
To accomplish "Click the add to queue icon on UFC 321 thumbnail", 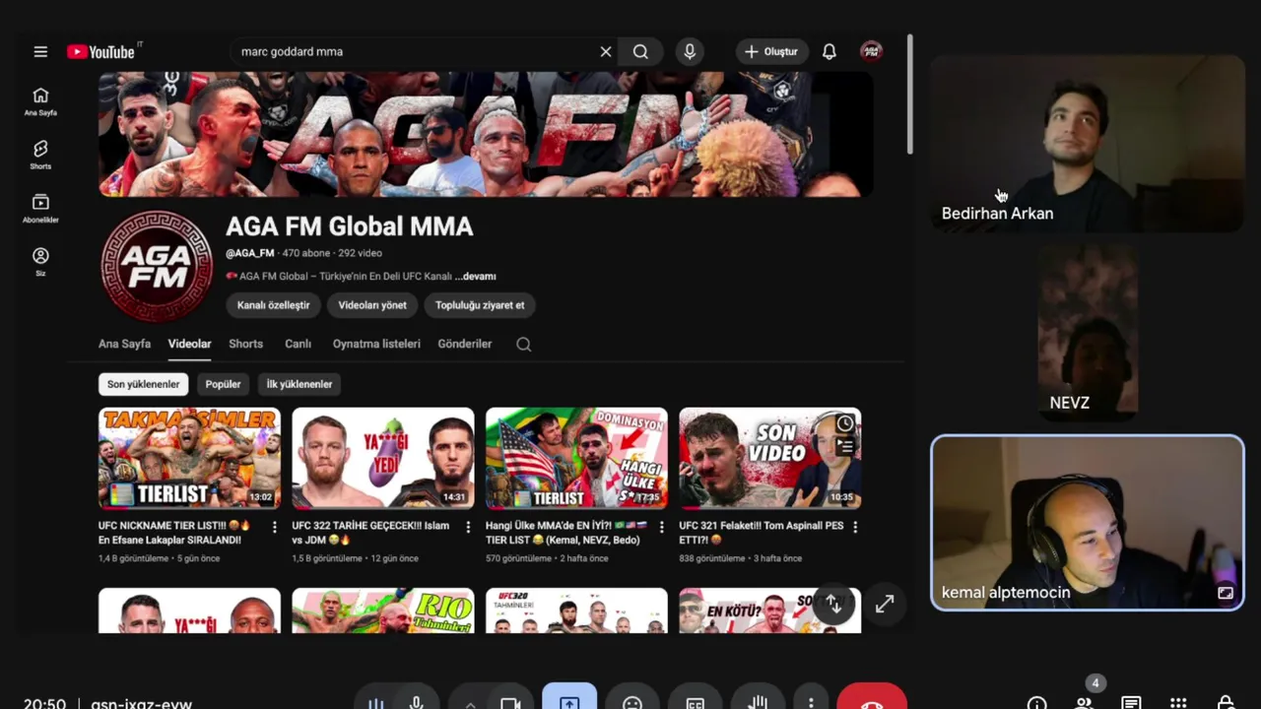I will [845, 447].
